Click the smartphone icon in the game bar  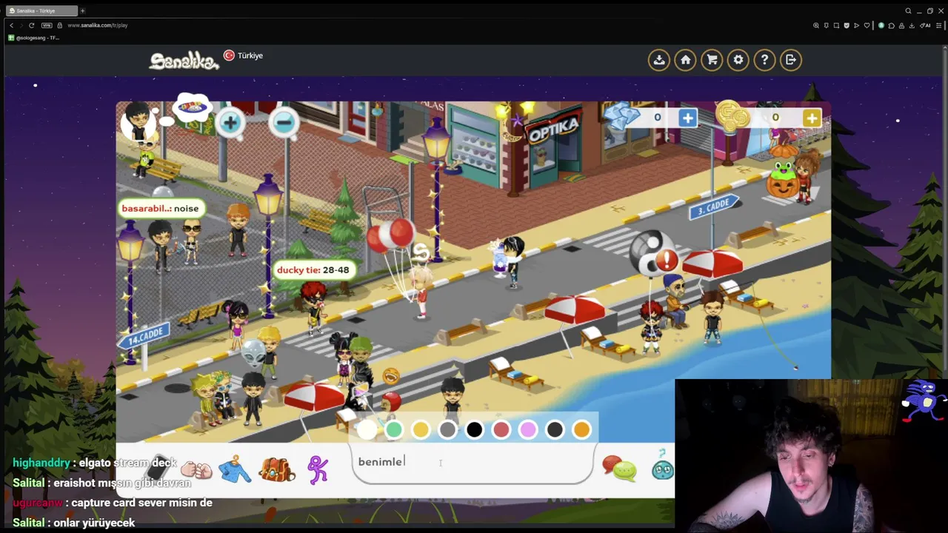coord(157,469)
